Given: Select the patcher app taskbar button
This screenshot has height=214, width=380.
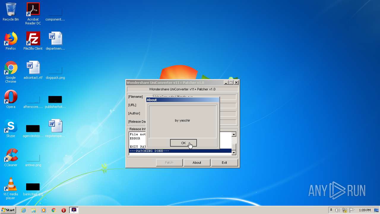Looking at the screenshot, I should (x=74, y=210).
